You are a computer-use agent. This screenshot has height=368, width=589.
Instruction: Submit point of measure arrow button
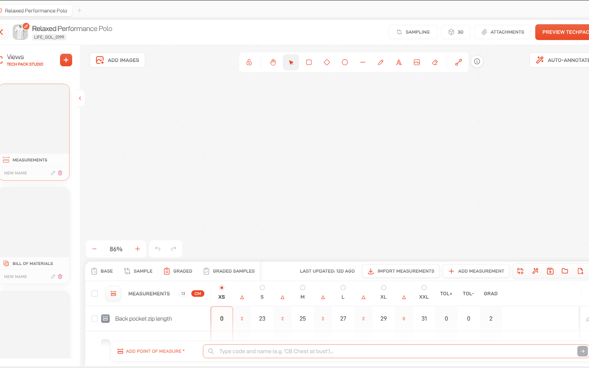click(x=582, y=351)
